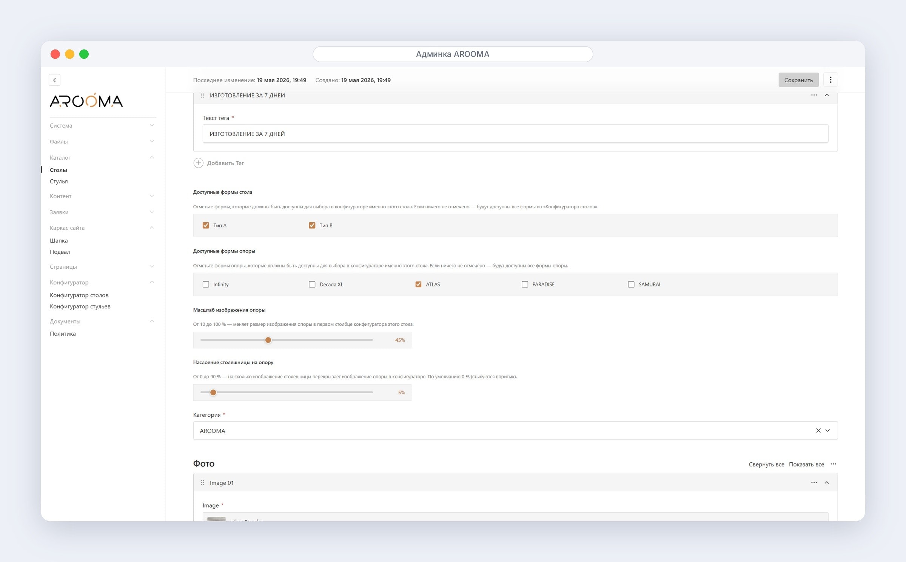The height and width of the screenshot is (562, 906).
Task: Click the Админка AROOMA address bar
Action: tap(453, 54)
